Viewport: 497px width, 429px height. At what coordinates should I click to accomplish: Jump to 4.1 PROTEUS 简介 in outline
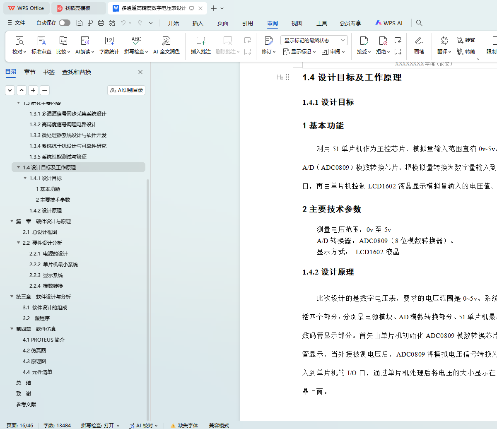click(43, 340)
